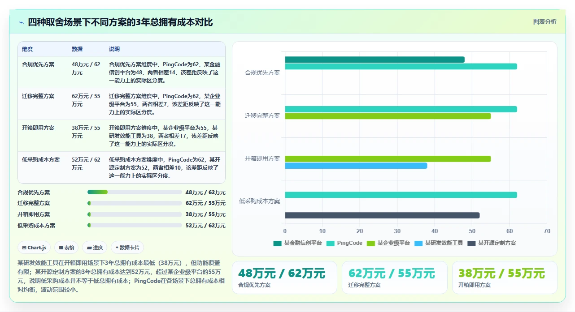The height and width of the screenshot is (312, 575).
Task: Toggle the 某金融信创平台 legend swatch
Action: tap(277, 243)
